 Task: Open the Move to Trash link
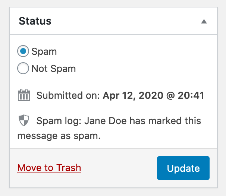click(x=49, y=168)
